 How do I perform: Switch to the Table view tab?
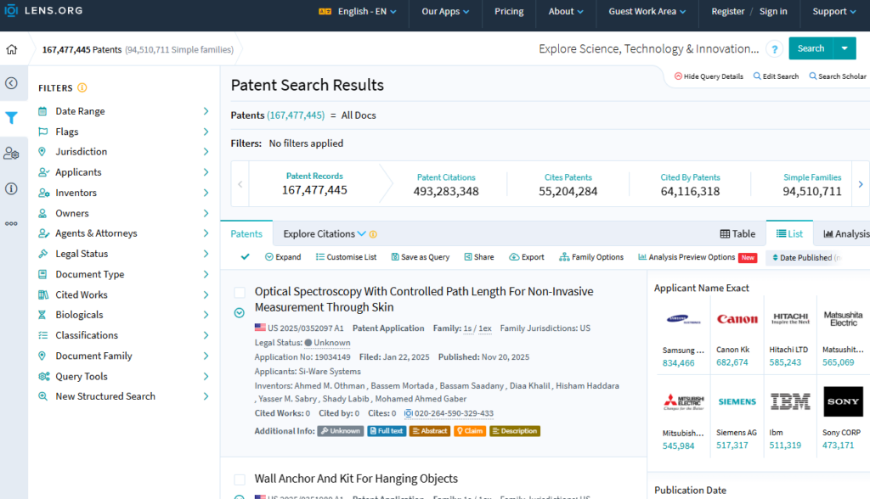tap(737, 233)
